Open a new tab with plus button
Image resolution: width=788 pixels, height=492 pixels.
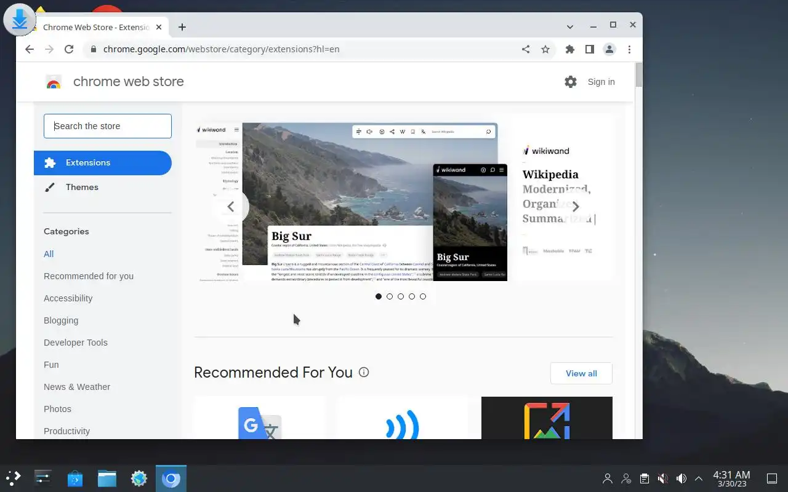[x=182, y=27]
